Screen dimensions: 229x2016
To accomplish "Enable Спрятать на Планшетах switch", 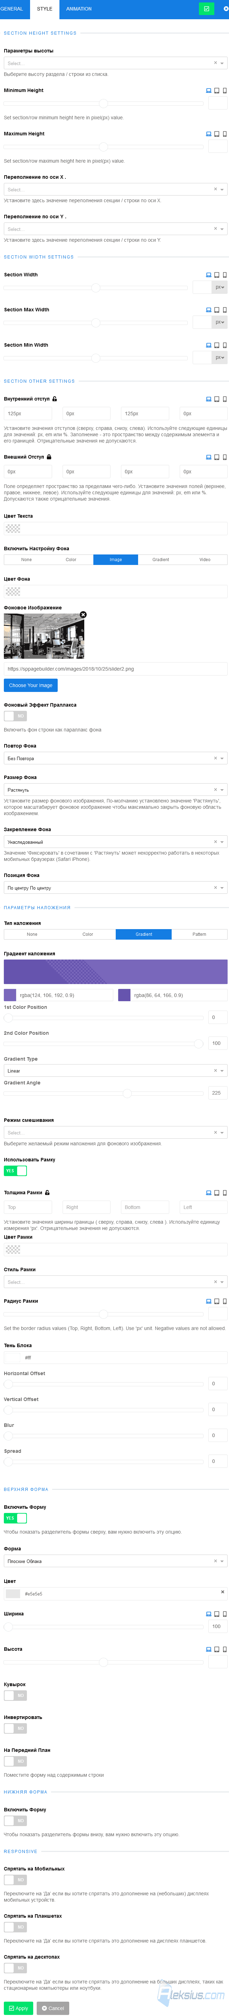I will (16, 1927).
